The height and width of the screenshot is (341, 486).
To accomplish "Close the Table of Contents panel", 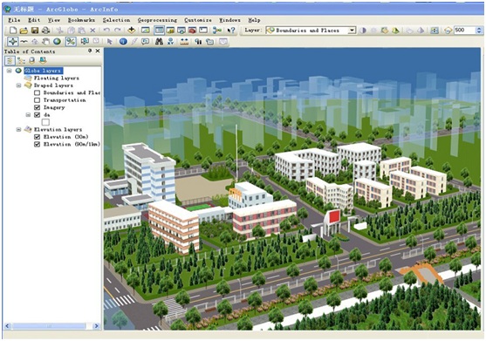I will pyautogui.click(x=98, y=51).
